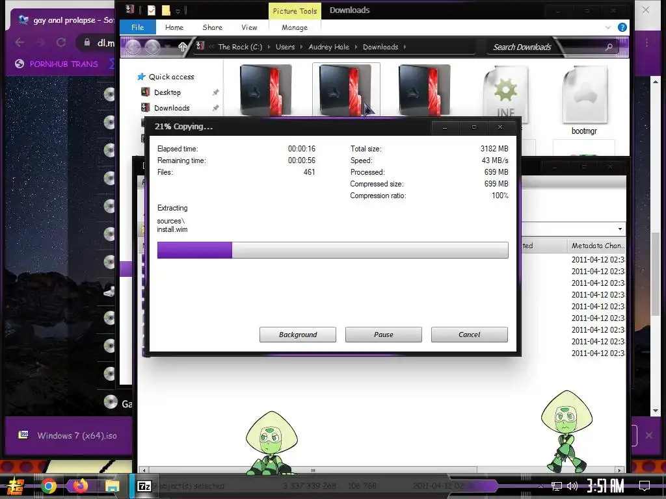Click scroll-right arrow in 7-Zip list
The height and width of the screenshot is (499, 666).
pos(620,470)
